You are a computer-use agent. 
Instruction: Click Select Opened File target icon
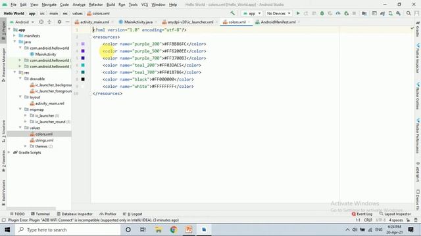click(41, 22)
